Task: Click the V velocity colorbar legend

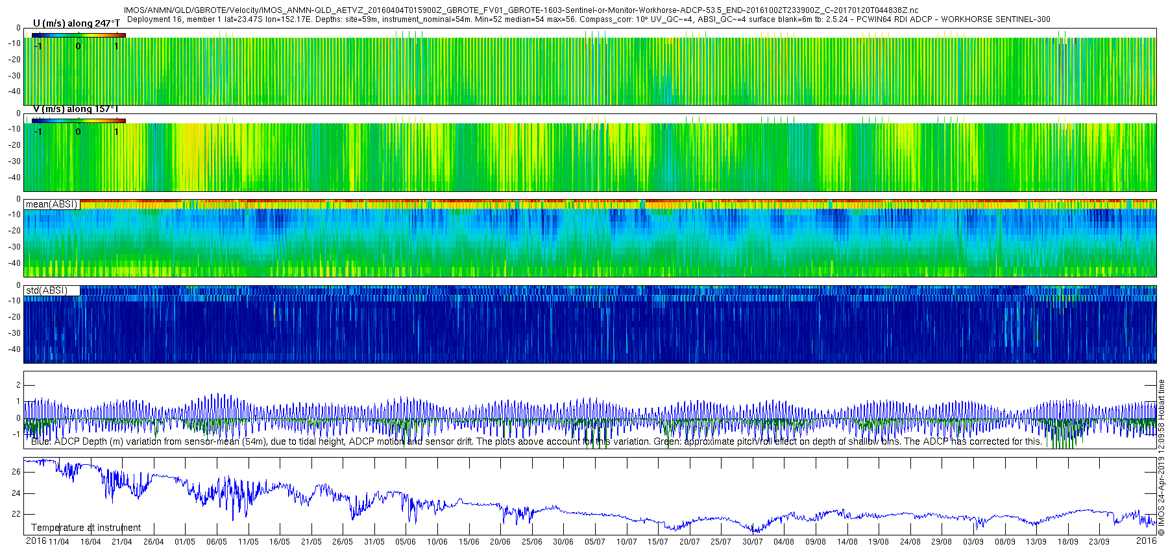Action: [79, 121]
